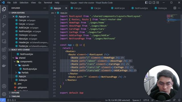Click LF end-of-line setting
182x102 pixels.
click(x=152, y=100)
